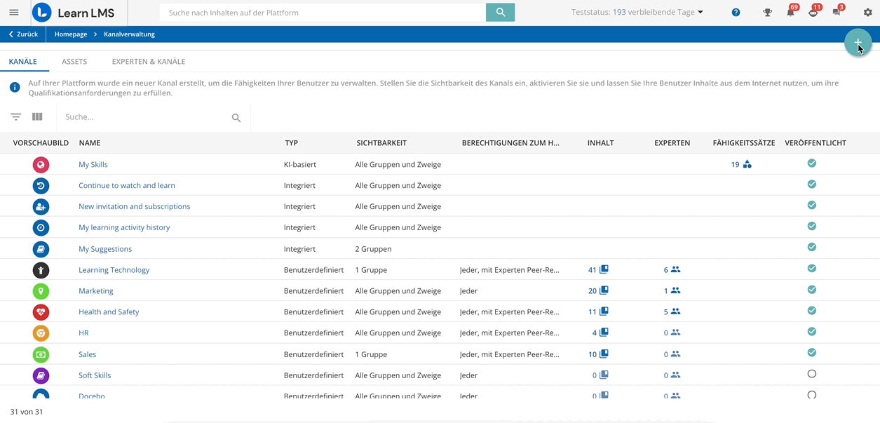Viewport: 880px width, 423px height.
Task: Switch to the Assets tab
Action: click(74, 62)
